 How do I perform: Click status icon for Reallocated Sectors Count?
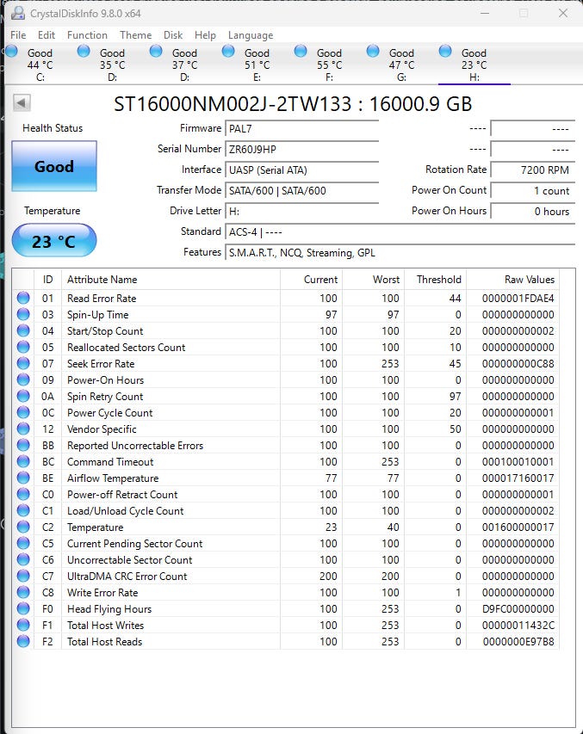coord(23,347)
